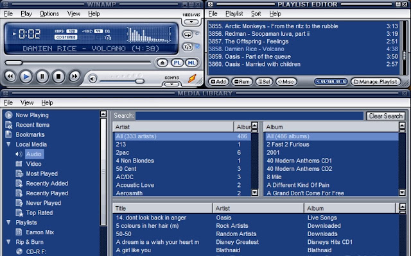
Task: Open the Video/Vis drawer dropdown
Action: click(191, 22)
